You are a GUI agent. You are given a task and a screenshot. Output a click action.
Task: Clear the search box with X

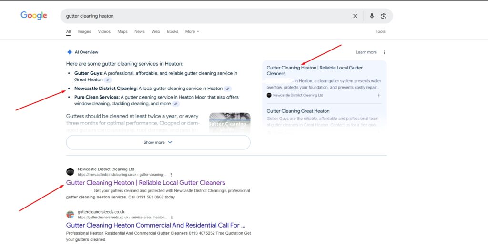[355, 16]
